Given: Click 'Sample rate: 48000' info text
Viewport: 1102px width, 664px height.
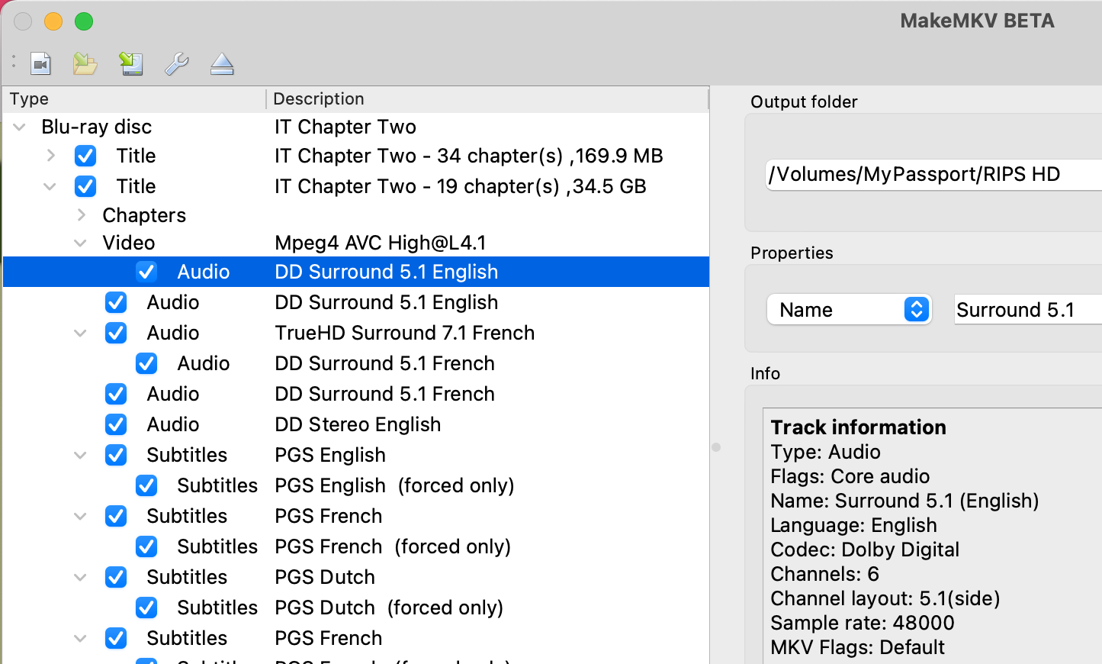Looking at the screenshot, I should tap(863, 623).
